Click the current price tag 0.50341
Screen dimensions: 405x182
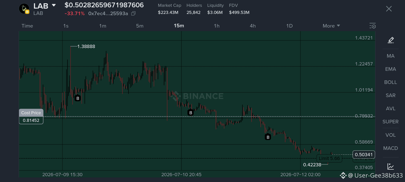tap(364, 155)
